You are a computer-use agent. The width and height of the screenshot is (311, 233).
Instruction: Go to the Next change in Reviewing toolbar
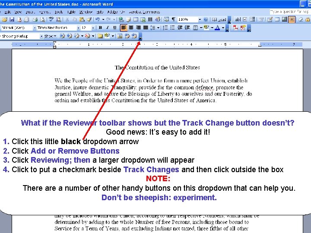[x=70, y=36]
